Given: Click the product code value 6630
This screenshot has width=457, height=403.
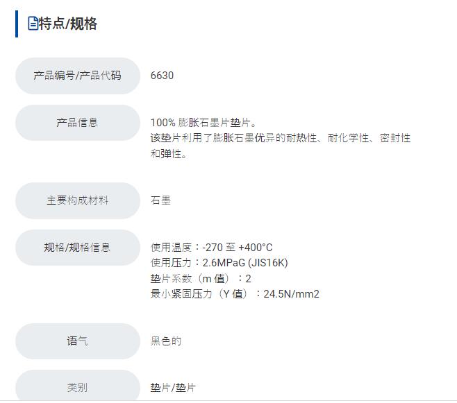Looking at the screenshot, I should coord(162,76).
